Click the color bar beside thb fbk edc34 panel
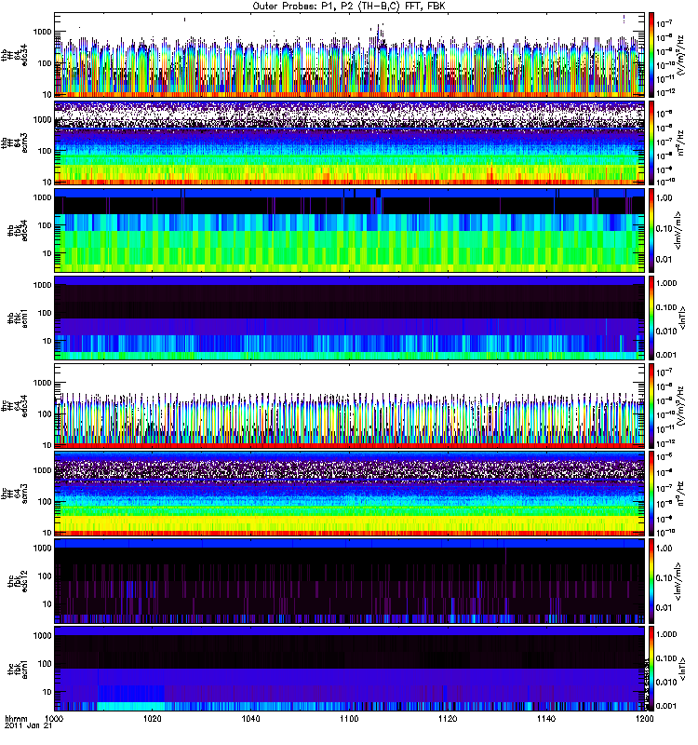Screen dimensions: 698x745 (x=651, y=230)
